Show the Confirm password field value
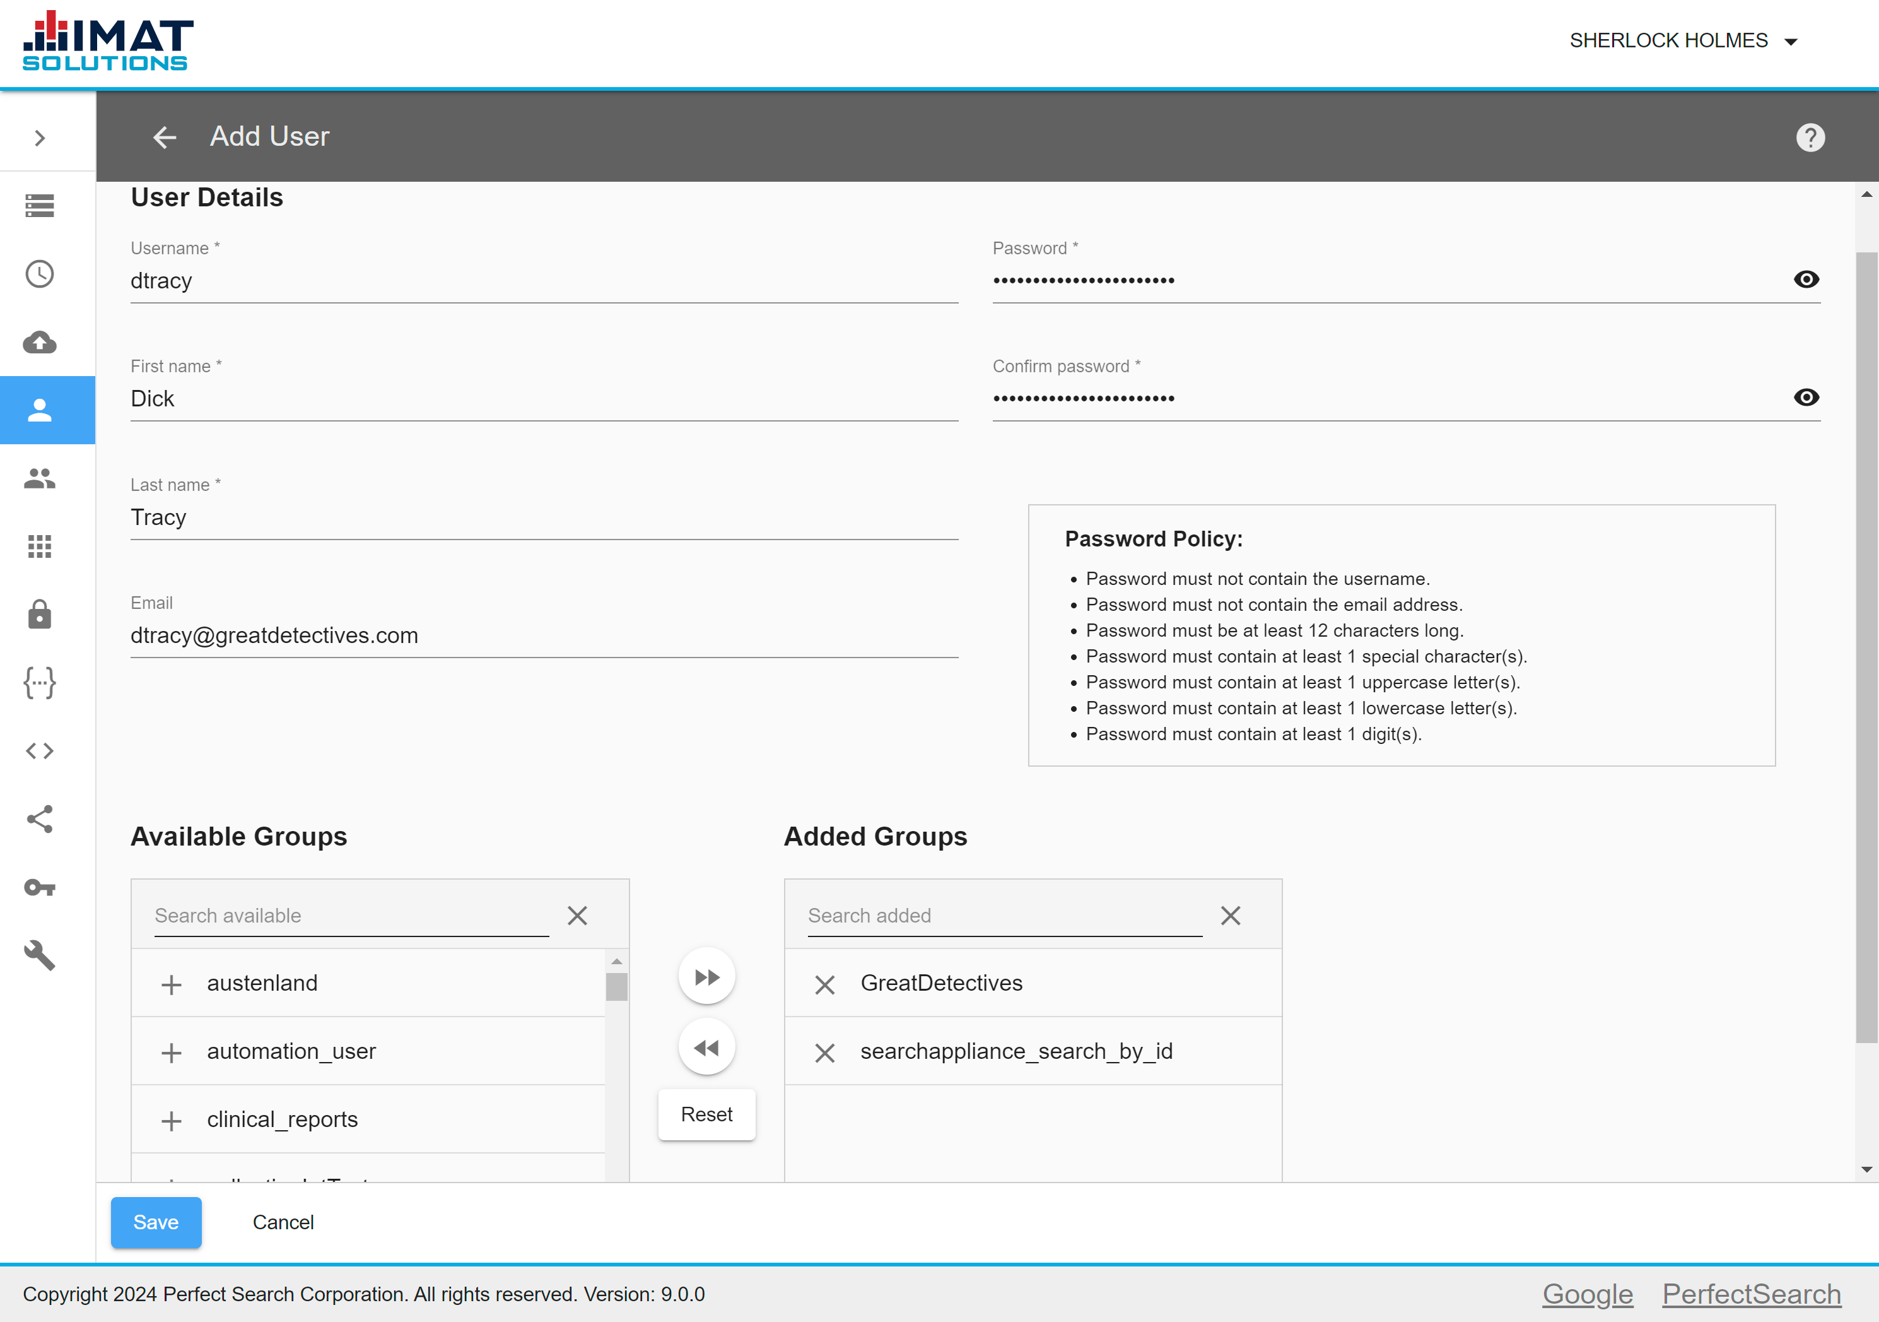This screenshot has width=1879, height=1322. 1806,397
